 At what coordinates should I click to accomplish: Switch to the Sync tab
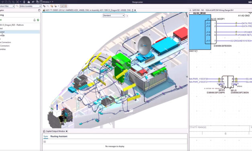pyautogui.click(x=46, y=137)
